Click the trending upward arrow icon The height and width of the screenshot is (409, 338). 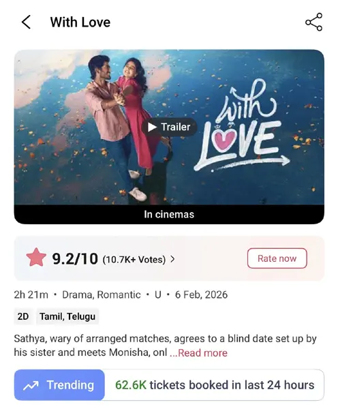point(31,386)
